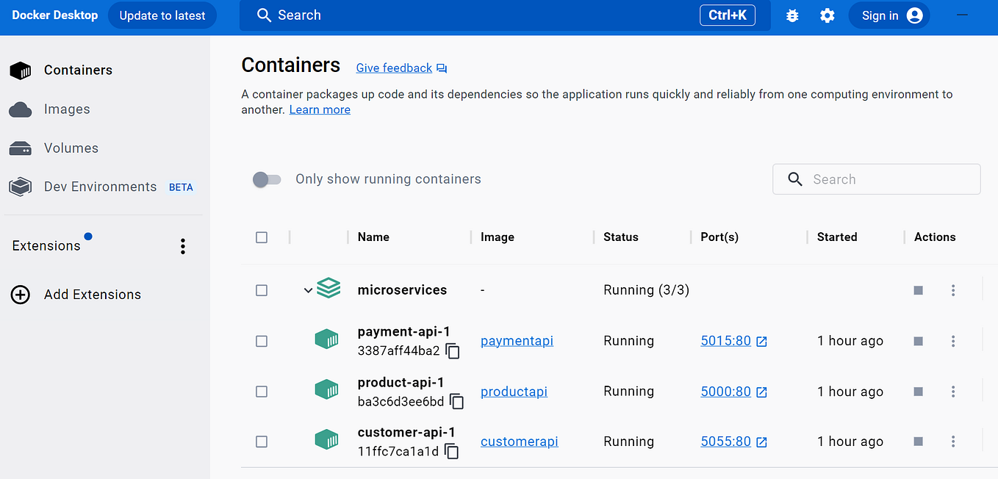The image size is (998, 479).
Task: Copy the payment-api-1 container ID
Action: click(453, 350)
